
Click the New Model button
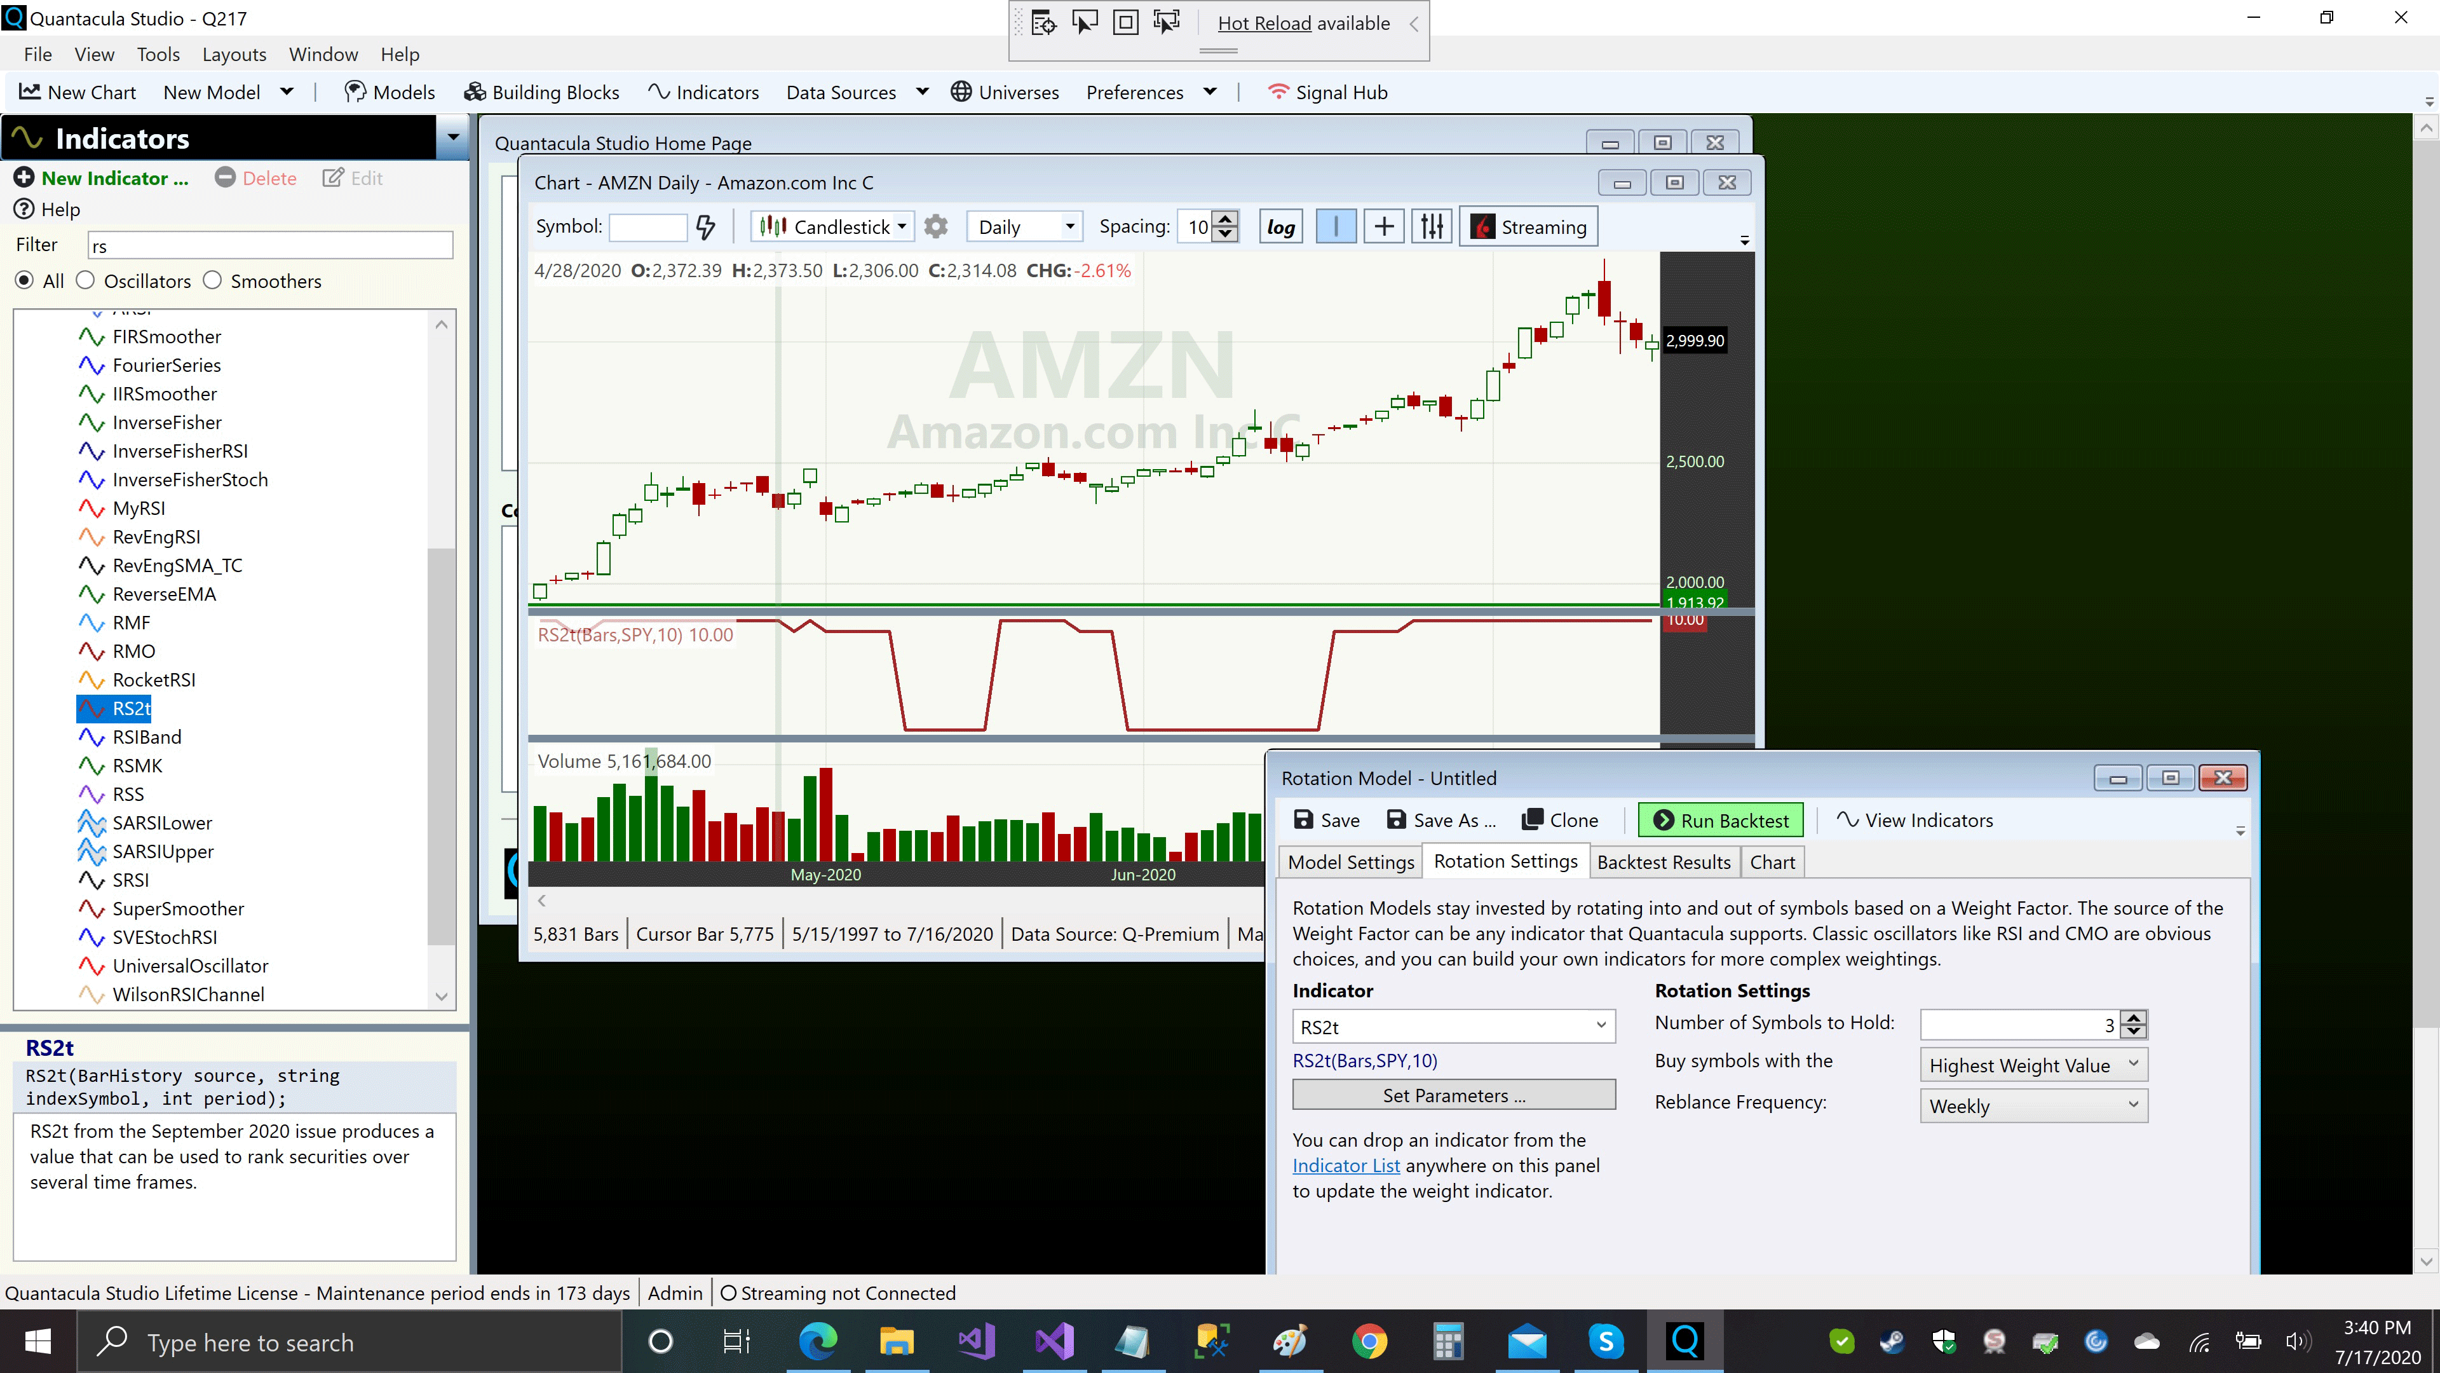tap(211, 92)
